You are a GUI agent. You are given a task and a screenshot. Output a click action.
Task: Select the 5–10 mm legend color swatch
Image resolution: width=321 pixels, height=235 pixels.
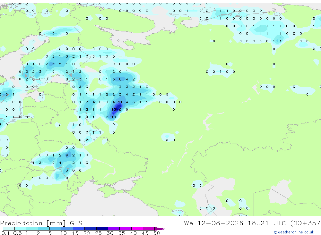55,229
